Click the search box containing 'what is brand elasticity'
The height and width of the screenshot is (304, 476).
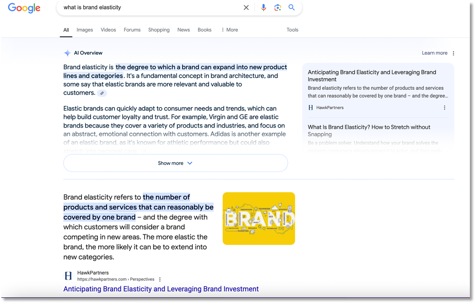click(x=179, y=8)
